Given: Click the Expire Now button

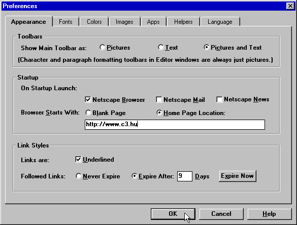Looking at the screenshot, I should pyautogui.click(x=238, y=176).
